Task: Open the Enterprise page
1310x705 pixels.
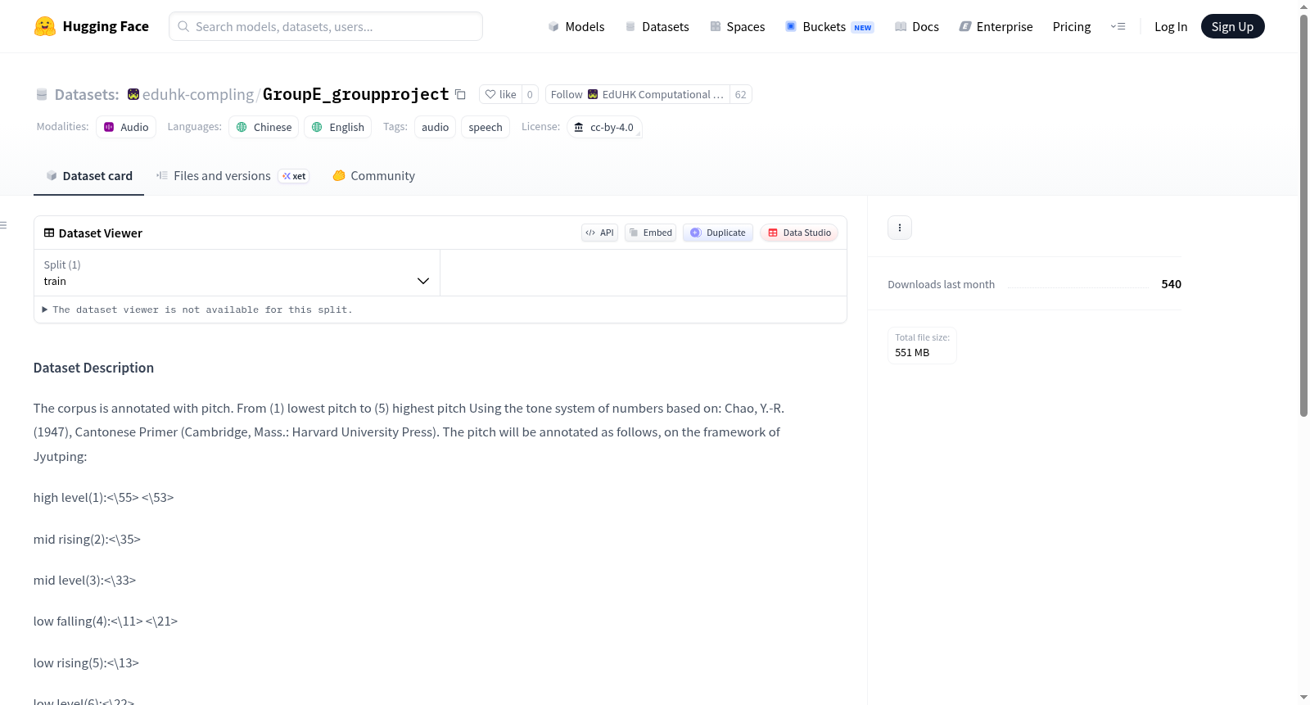Action: click(996, 27)
